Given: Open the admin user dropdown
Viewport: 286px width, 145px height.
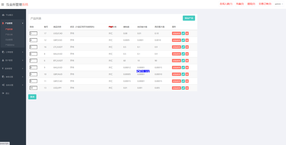Looking at the screenshot, I should [278, 4].
